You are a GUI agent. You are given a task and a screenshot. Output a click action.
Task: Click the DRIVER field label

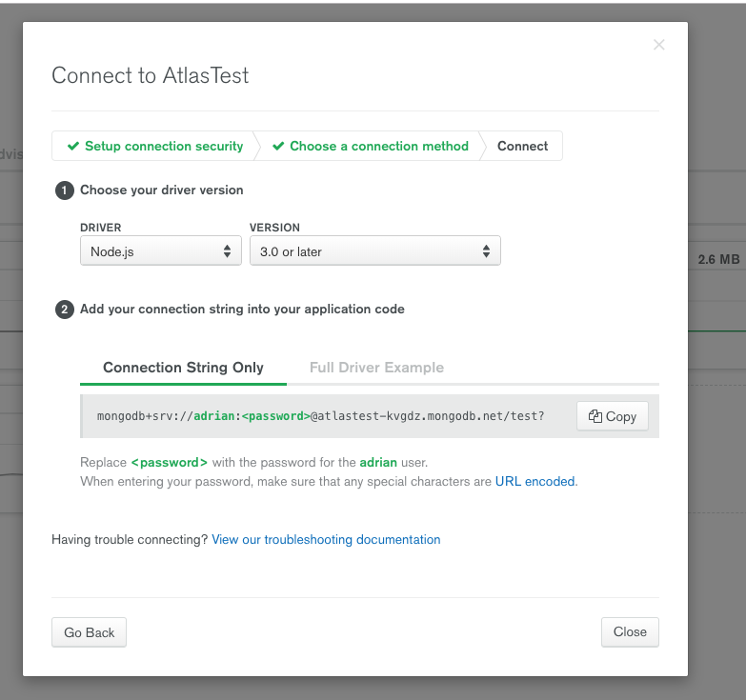pyautogui.click(x=101, y=228)
